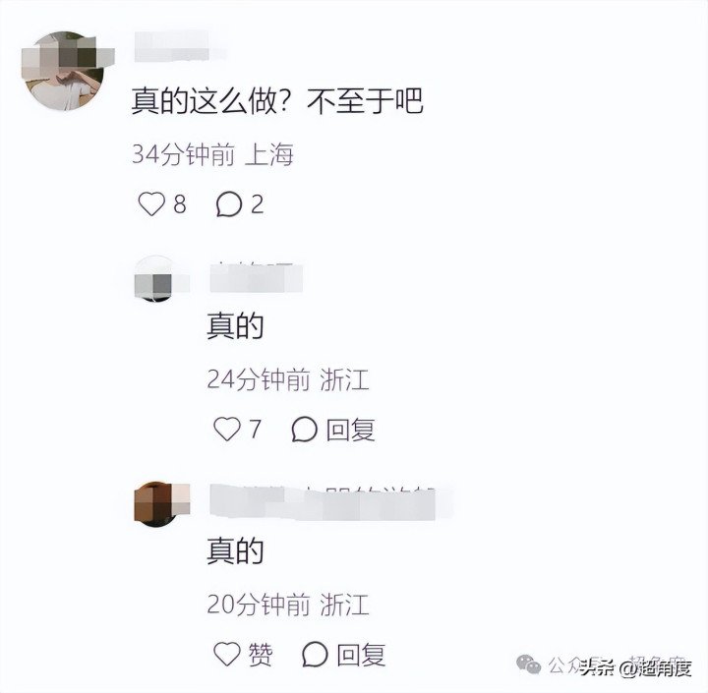Like the comment posted from 上海
Viewport: 708px width, 693px height.
151,204
